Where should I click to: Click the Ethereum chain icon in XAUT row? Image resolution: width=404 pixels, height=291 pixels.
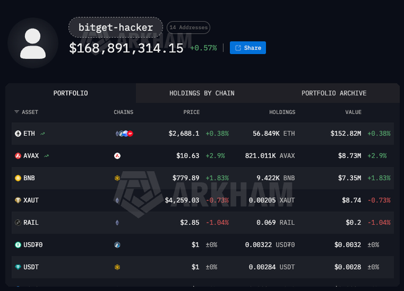point(117,200)
